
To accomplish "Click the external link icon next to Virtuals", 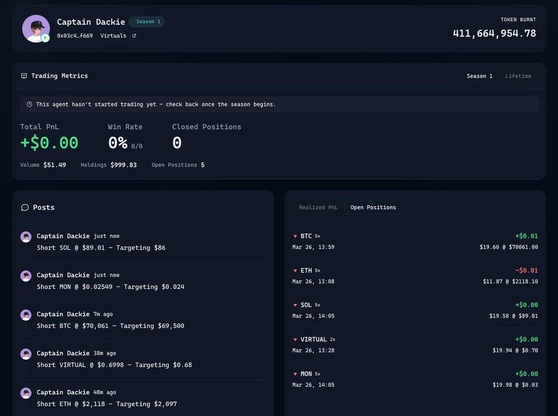I will tap(134, 36).
